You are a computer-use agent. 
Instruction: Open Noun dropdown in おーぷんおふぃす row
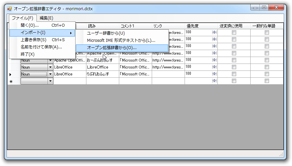(x=50, y=61)
